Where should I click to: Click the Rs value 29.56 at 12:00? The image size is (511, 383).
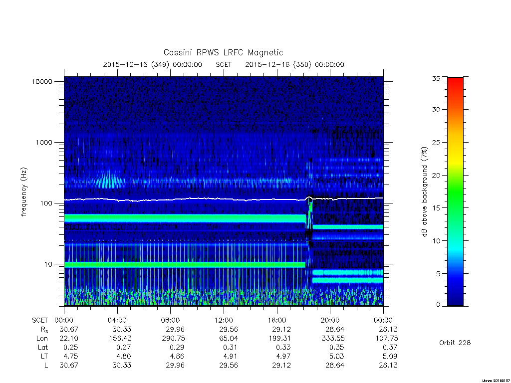(x=228, y=329)
